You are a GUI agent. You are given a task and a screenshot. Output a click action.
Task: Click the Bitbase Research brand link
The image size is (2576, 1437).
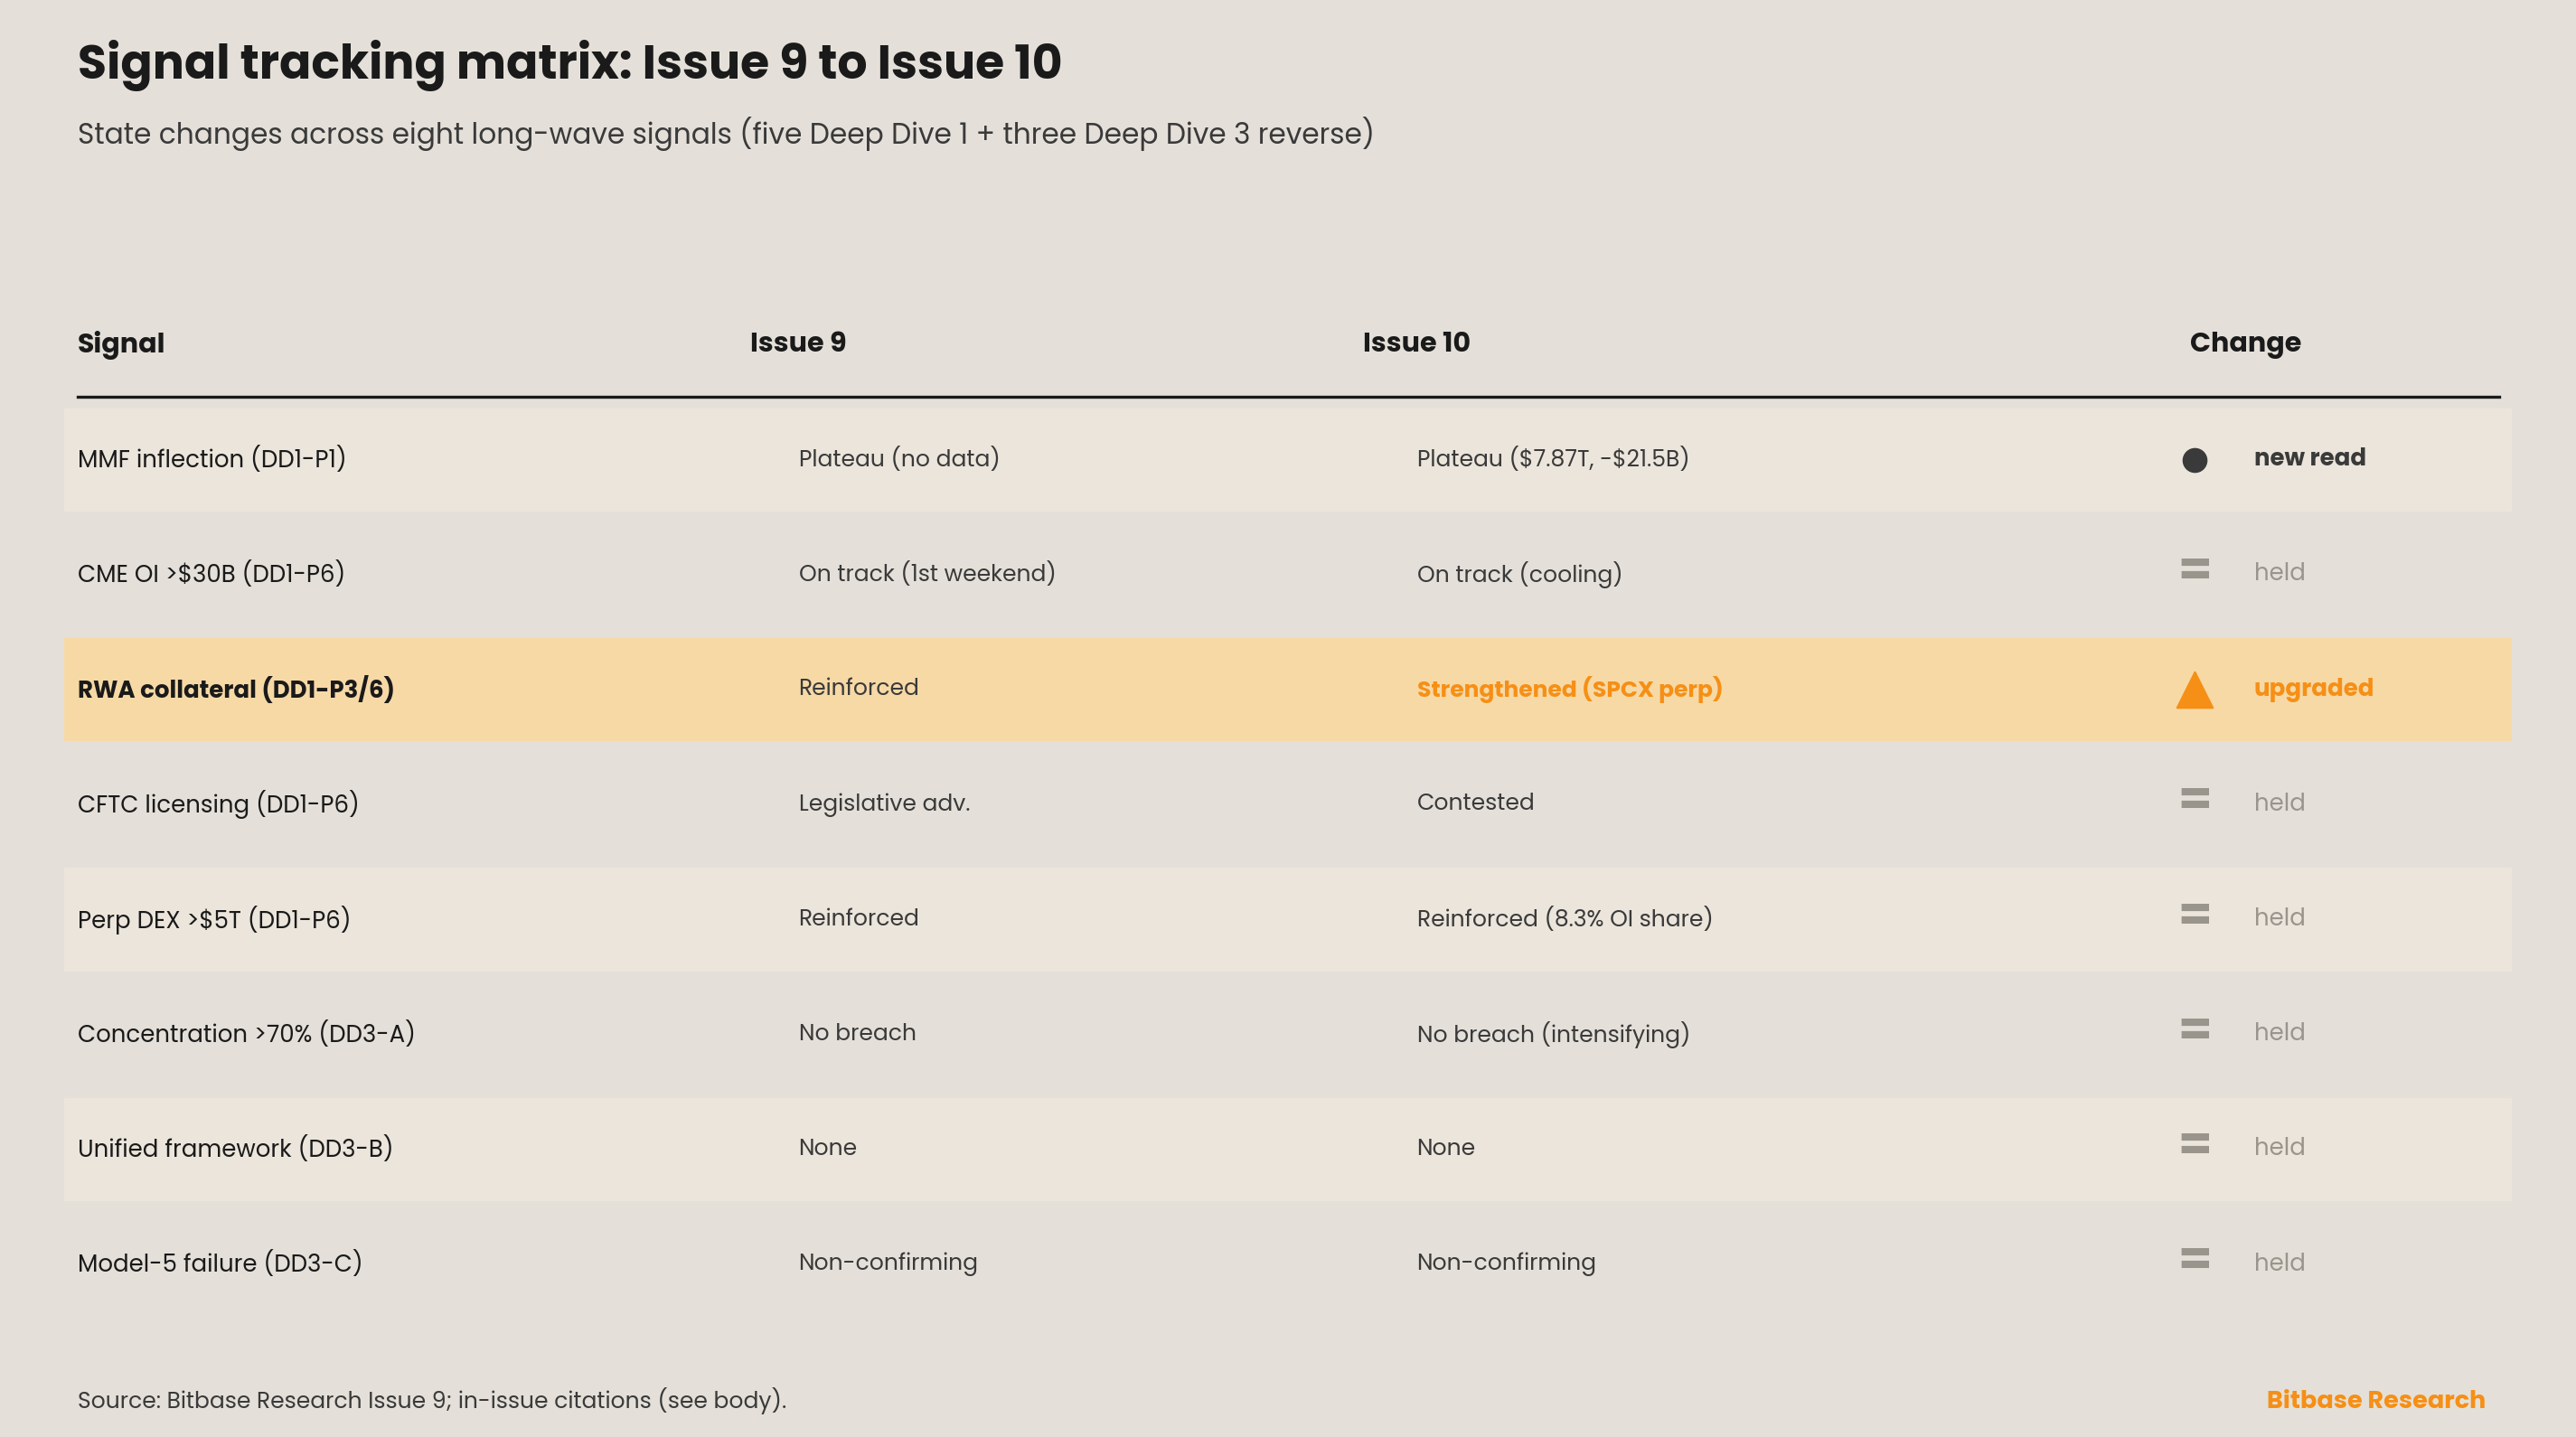(x=2375, y=1399)
